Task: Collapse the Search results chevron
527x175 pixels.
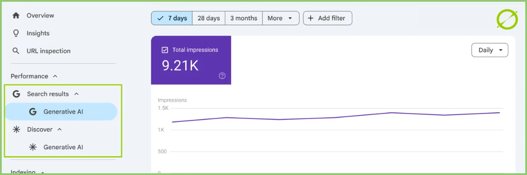Action: pyautogui.click(x=76, y=94)
